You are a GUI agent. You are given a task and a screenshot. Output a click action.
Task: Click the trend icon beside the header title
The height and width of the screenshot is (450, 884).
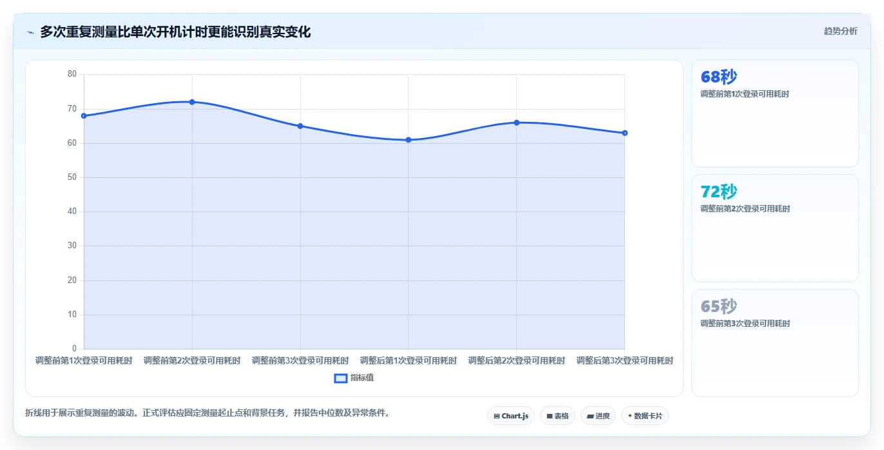[30, 32]
